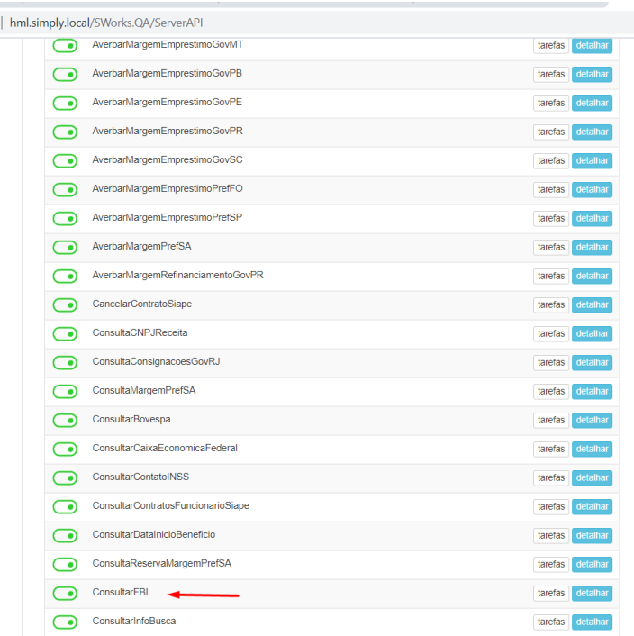This screenshot has height=636, width=634.
Task: Open tarefas for AverbarMargemPrefSA
Action: click(551, 247)
